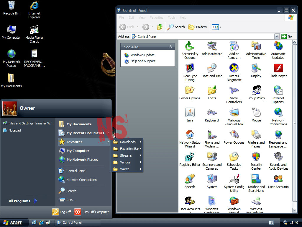The height and width of the screenshot is (227, 302).
Task: Open Keyboard settings icon
Action: 212,115
